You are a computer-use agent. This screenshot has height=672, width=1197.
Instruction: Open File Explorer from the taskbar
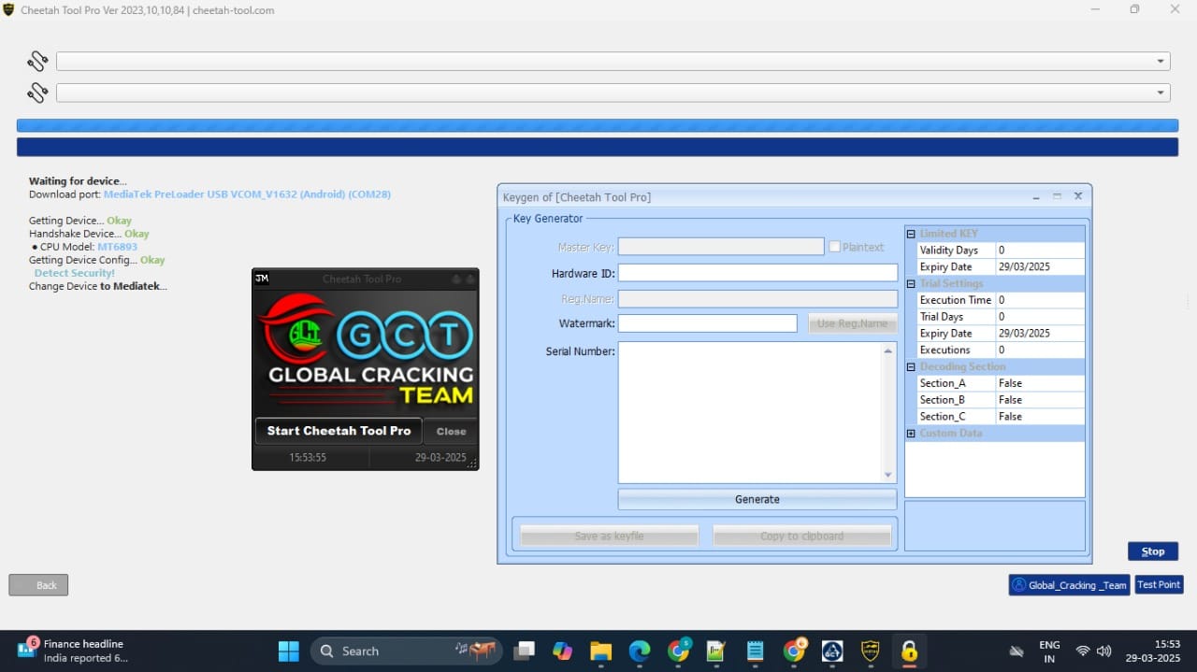click(600, 651)
